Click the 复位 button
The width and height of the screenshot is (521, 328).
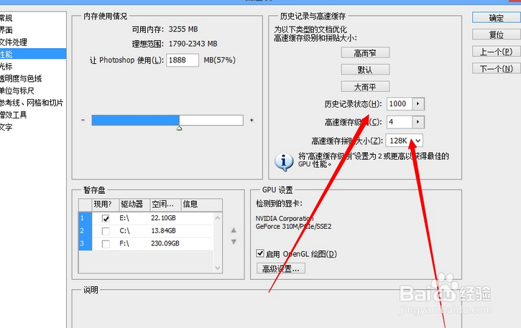pos(497,34)
